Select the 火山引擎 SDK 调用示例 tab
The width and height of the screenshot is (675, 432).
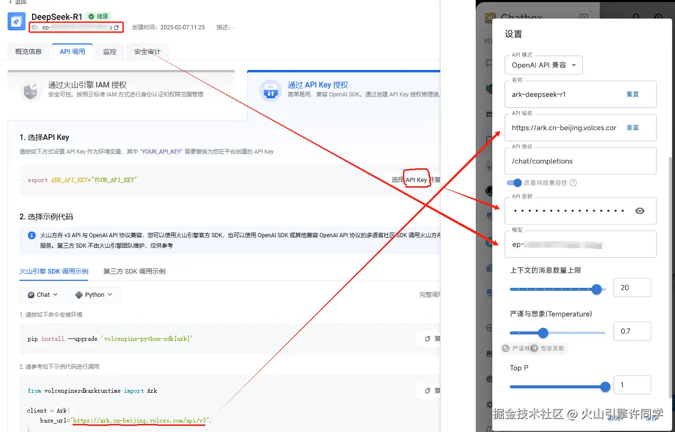[54, 271]
